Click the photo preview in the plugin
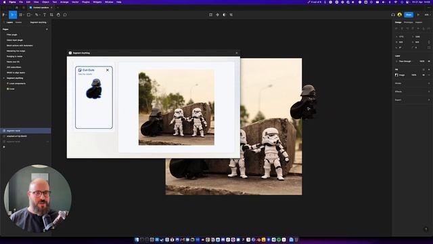 pyautogui.click(x=177, y=107)
